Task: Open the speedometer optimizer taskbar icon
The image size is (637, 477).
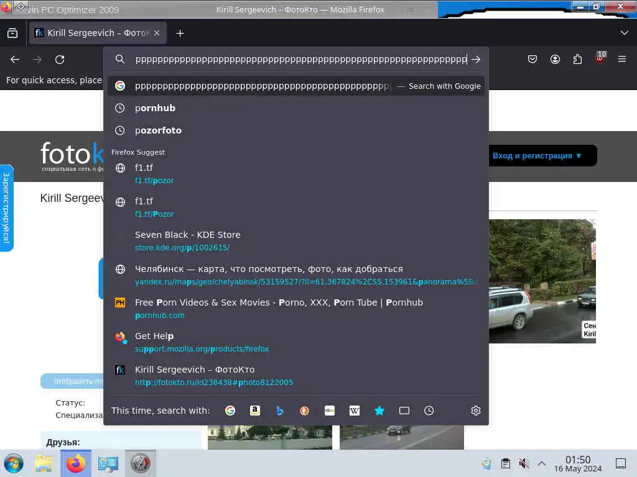Action: [140, 463]
